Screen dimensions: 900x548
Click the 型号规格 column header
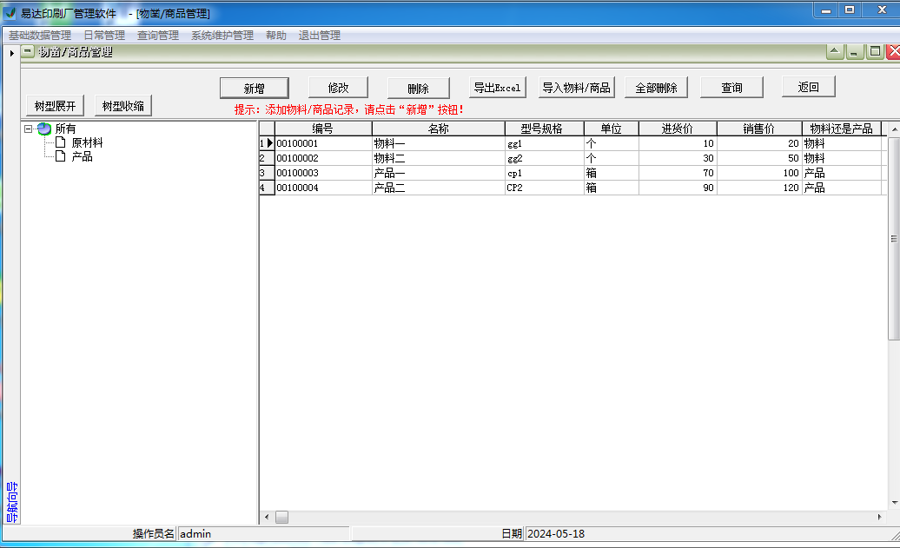pos(544,129)
